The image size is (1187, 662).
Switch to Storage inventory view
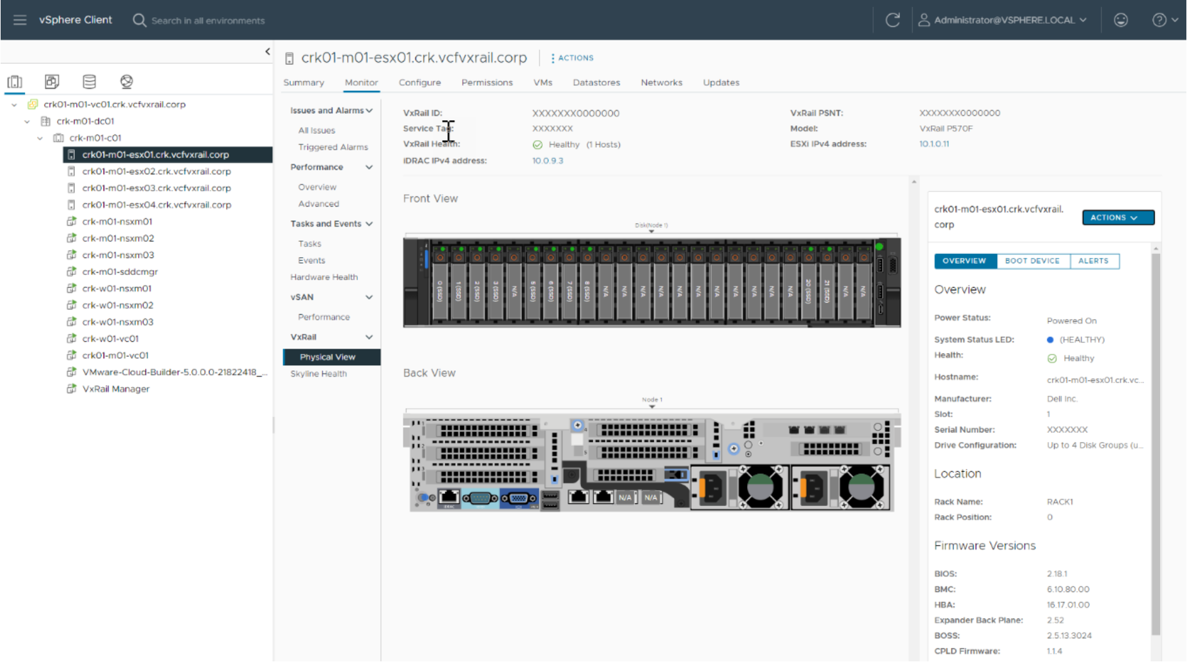(89, 82)
